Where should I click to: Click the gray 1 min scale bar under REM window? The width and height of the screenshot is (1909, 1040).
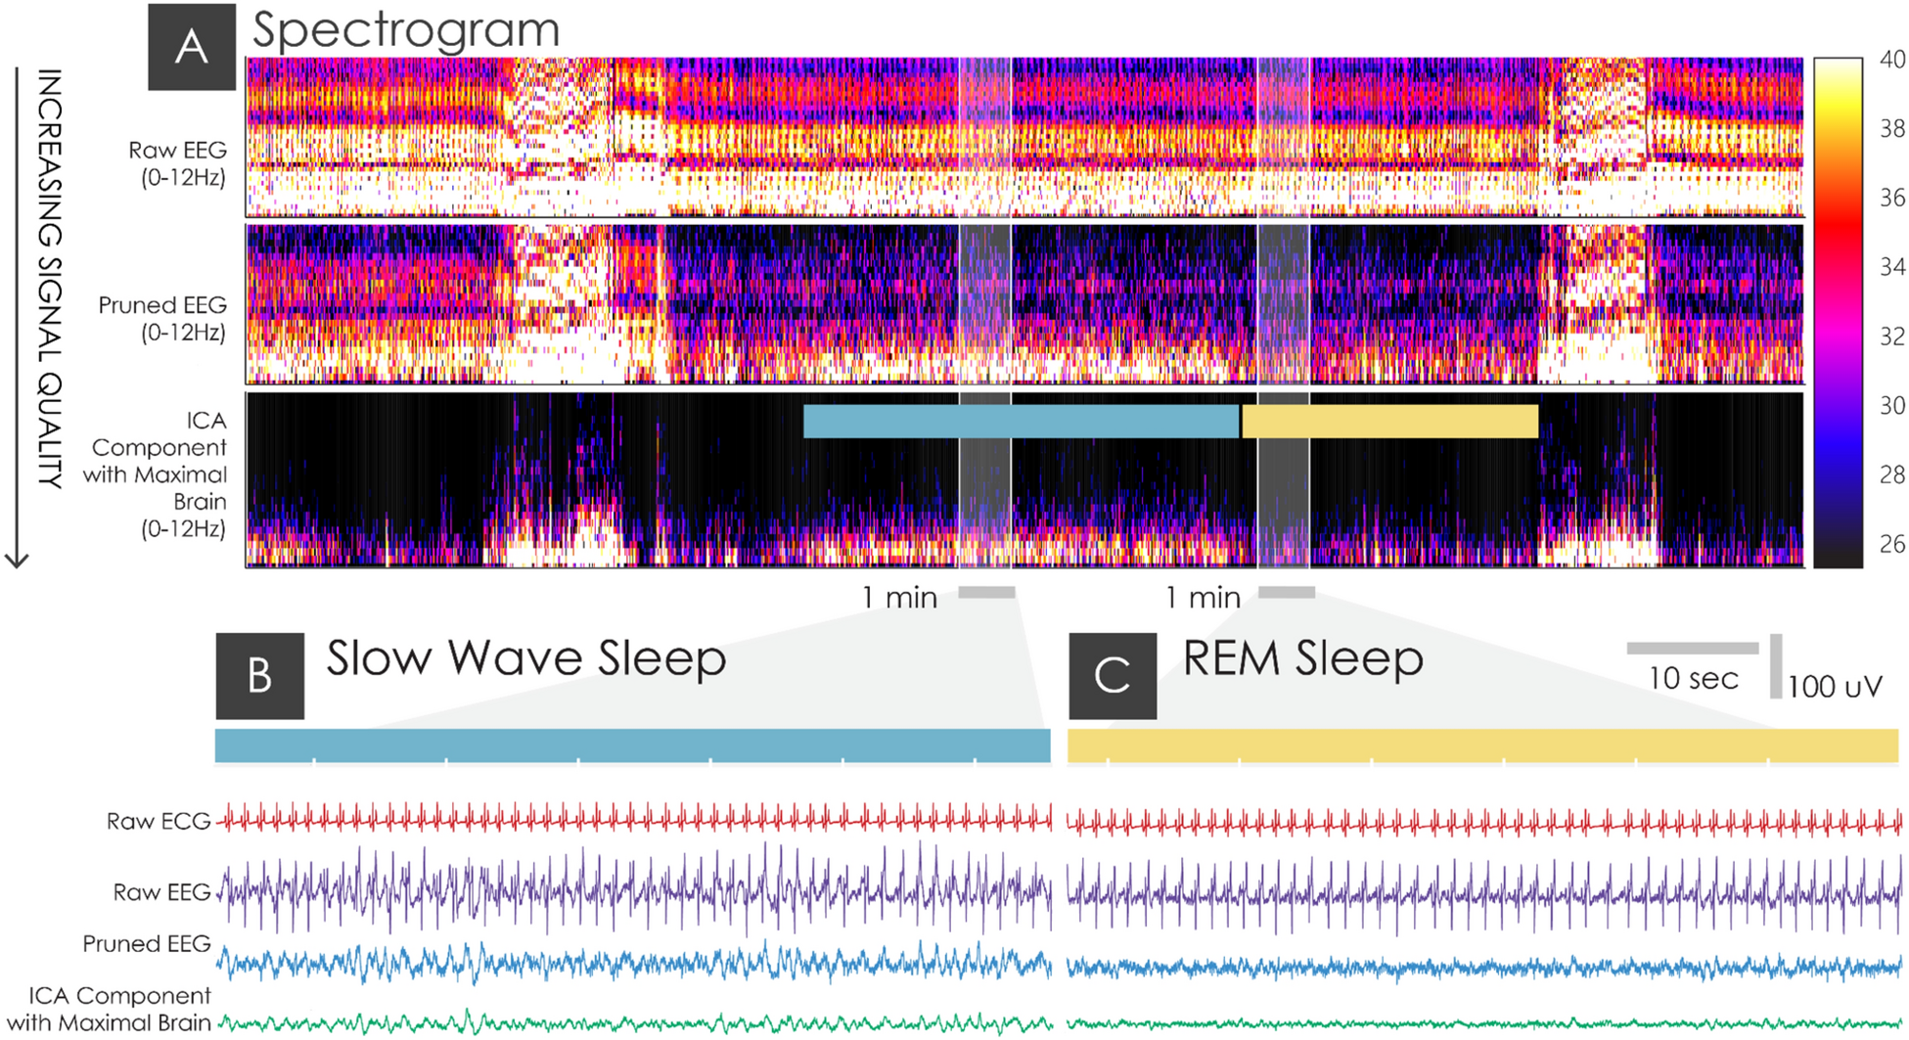point(1287,592)
